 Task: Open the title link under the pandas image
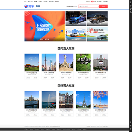pyautogui.click(x=83, y=73)
